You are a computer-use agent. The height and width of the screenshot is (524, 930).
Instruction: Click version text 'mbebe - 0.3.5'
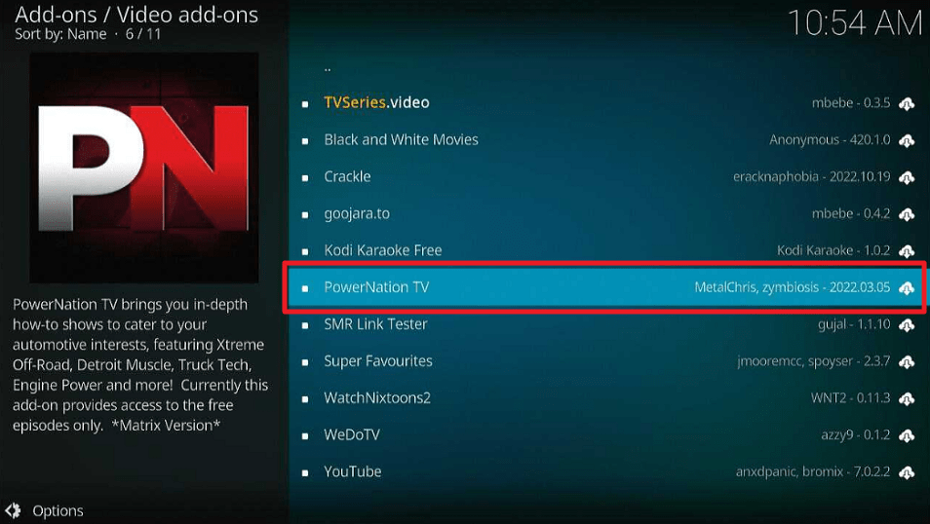[x=851, y=102]
